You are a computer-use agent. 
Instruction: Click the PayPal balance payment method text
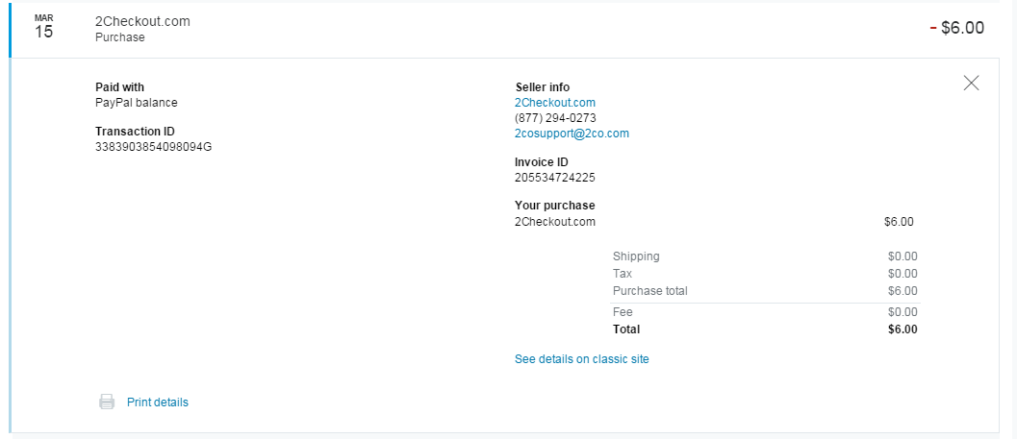pos(136,103)
